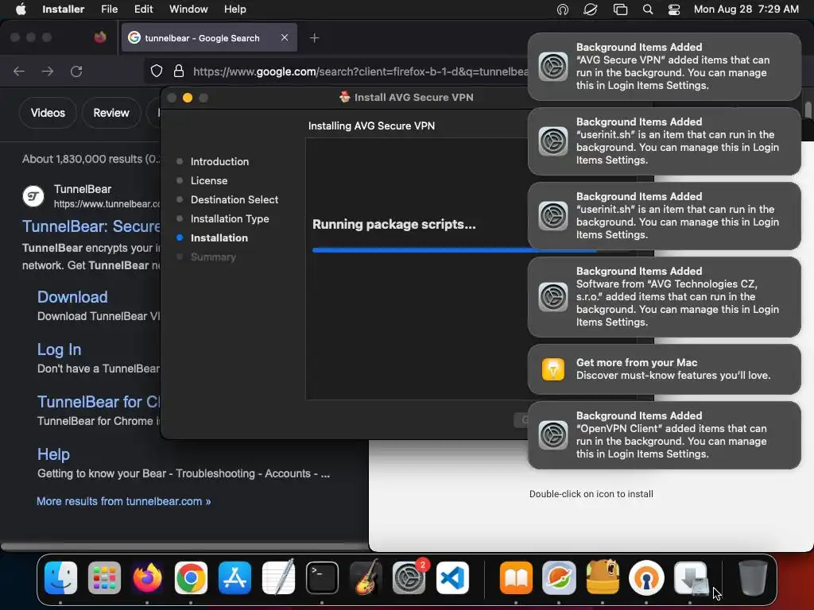Open TextEdit from the Dock
The height and width of the screenshot is (610, 814).
tap(278, 578)
